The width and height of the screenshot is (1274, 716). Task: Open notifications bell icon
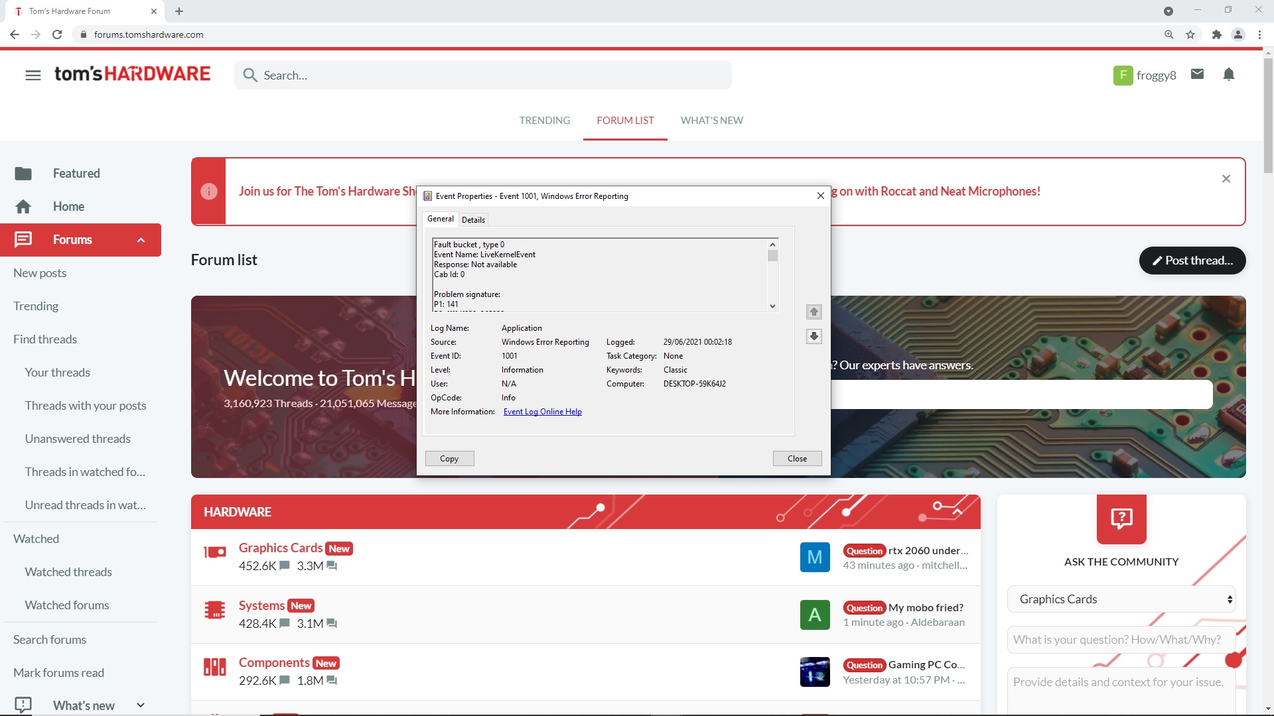tap(1229, 74)
